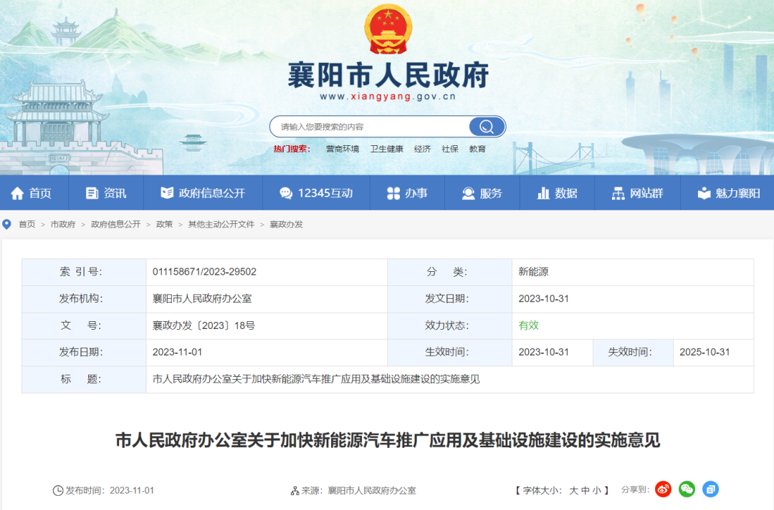This screenshot has width=774, height=510.
Task: Click the person icon beside 服务
Action: 468,193
